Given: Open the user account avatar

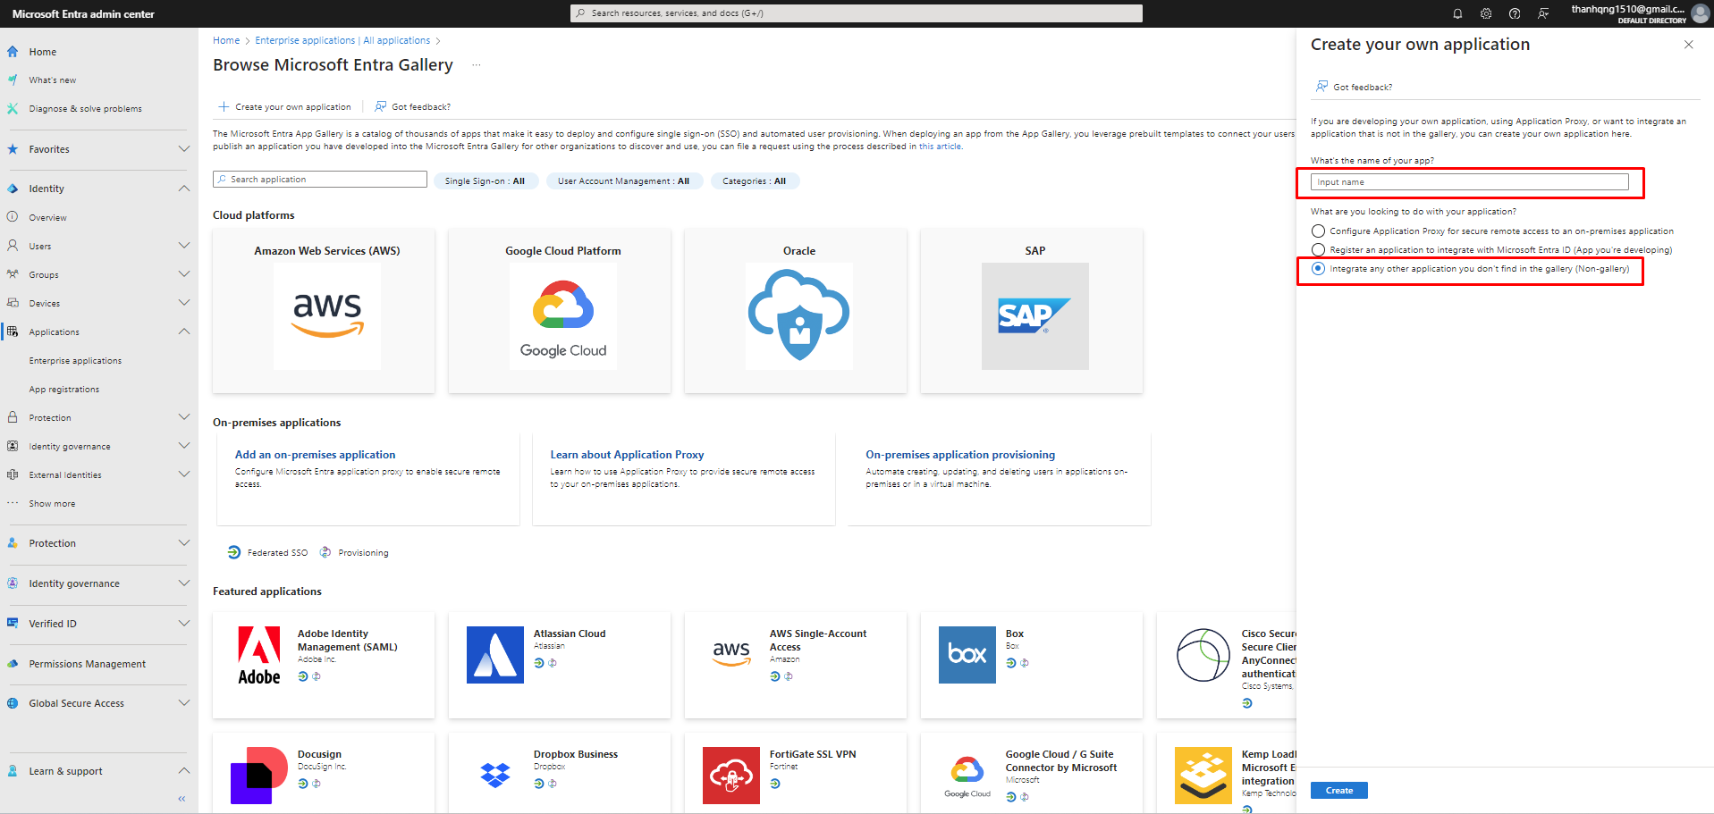Looking at the screenshot, I should click(x=1700, y=13).
